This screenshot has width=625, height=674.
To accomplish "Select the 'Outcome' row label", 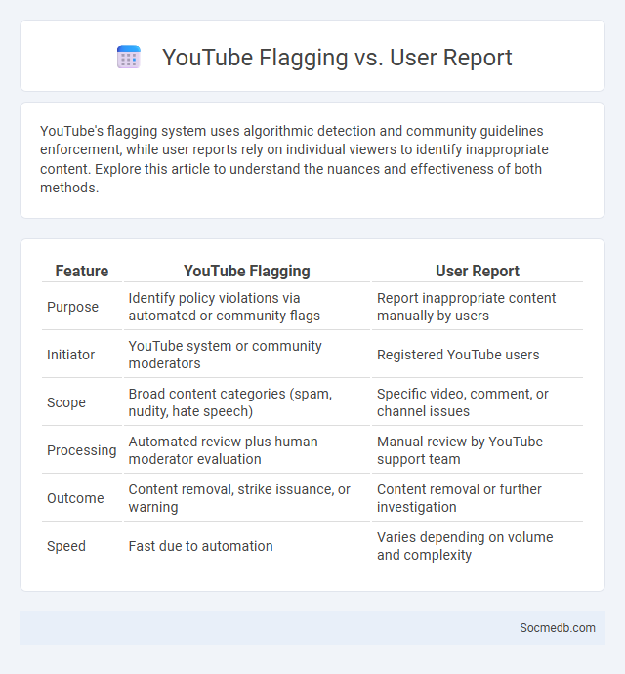I will tap(75, 498).
